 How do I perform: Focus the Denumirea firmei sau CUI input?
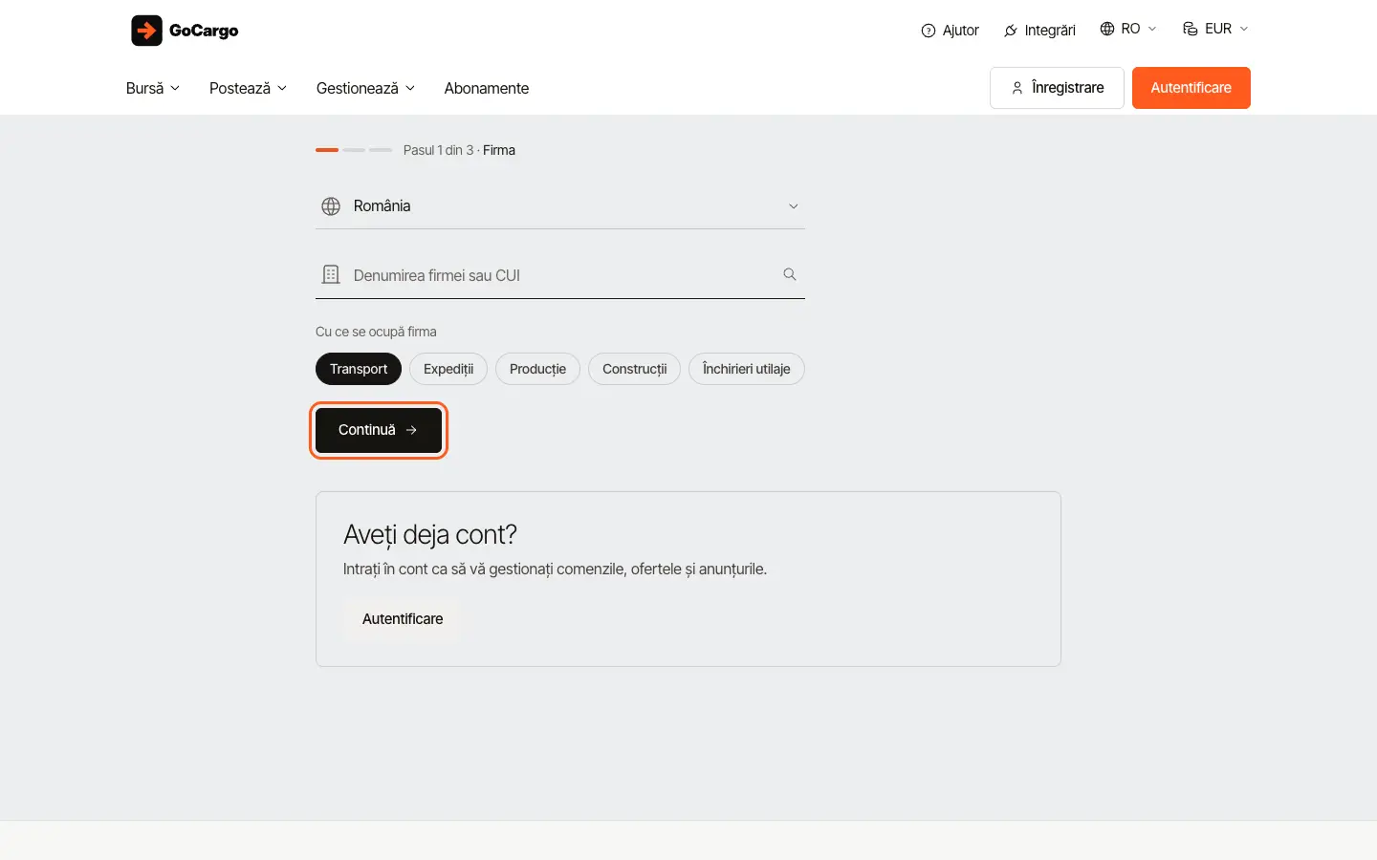tap(560, 275)
